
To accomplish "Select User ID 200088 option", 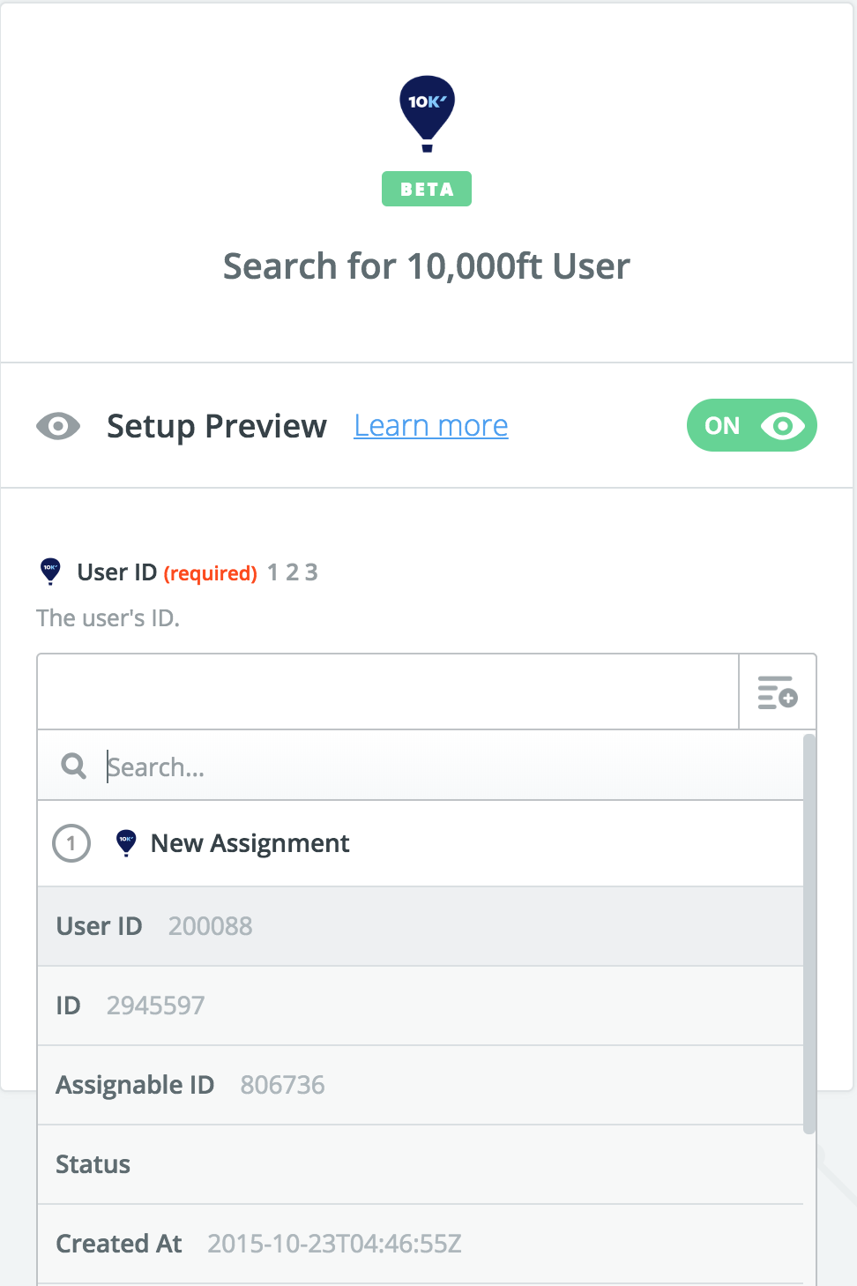I will (x=420, y=926).
